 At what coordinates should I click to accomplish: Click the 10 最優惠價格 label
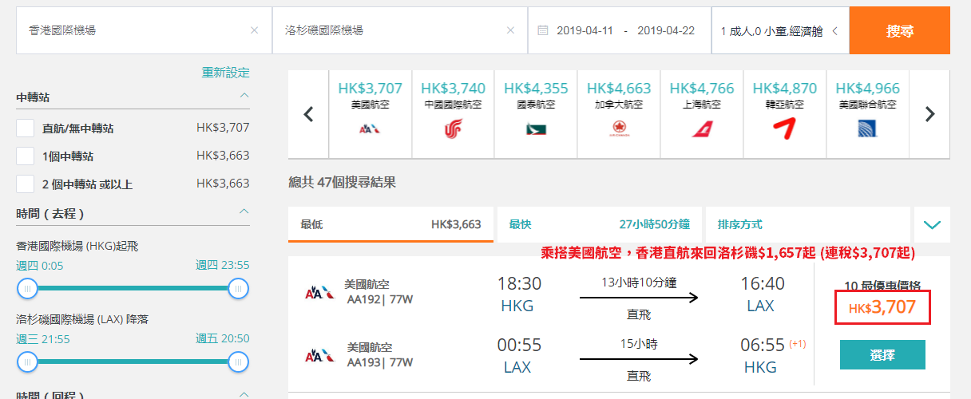(882, 286)
